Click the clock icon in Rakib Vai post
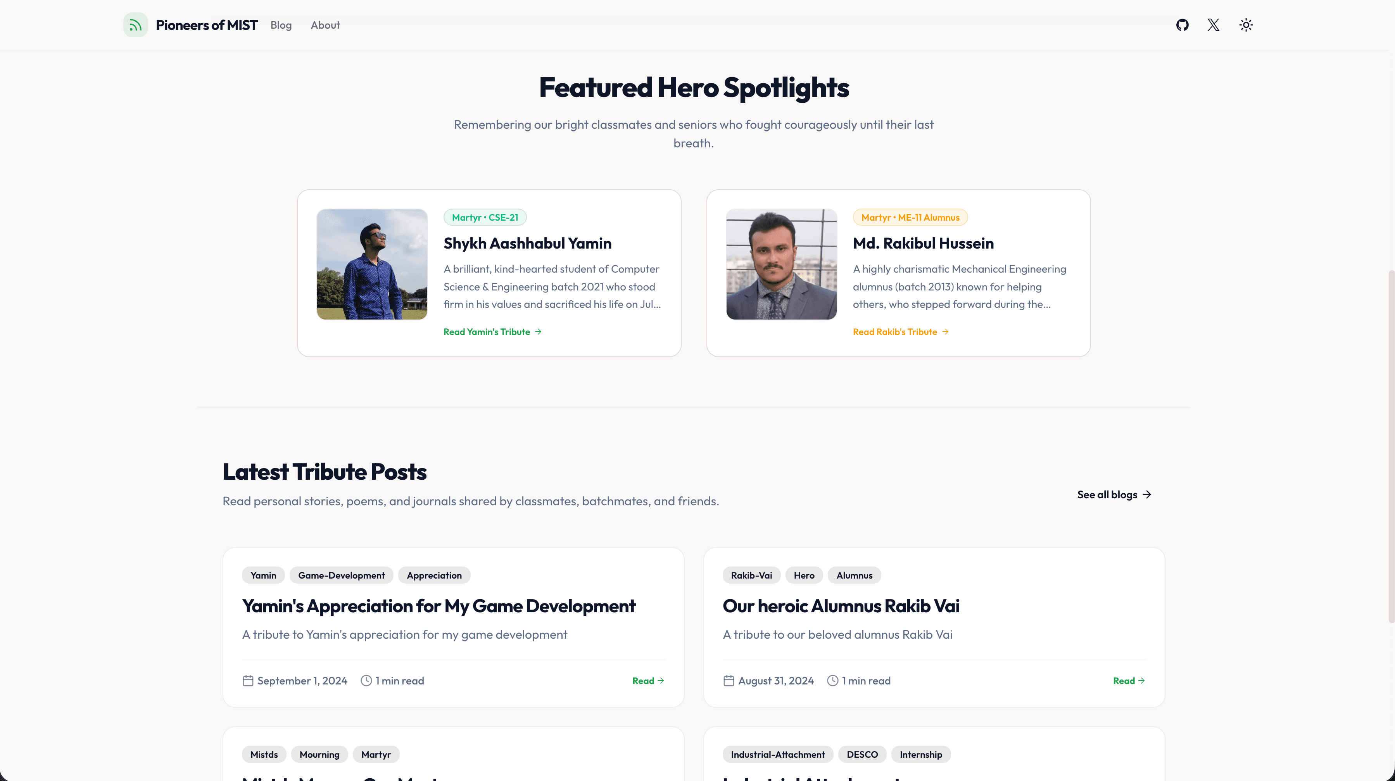 click(x=833, y=681)
